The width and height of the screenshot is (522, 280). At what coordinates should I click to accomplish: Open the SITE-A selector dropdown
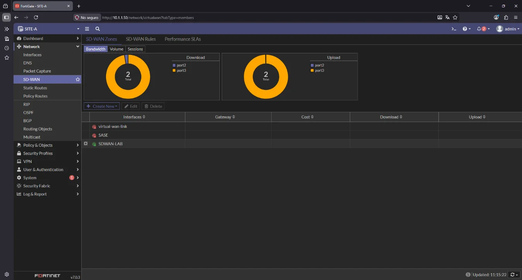pyautogui.click(x=48, y=29)
